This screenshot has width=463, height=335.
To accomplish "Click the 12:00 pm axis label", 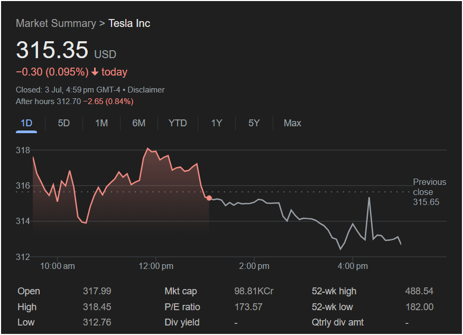I will tap(156, 266).
